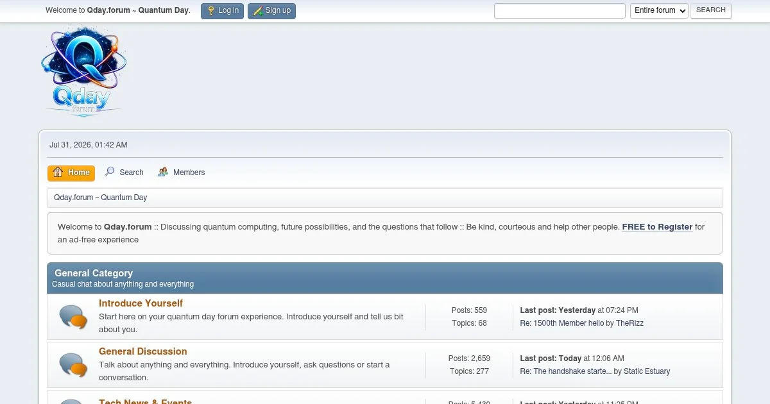Viewport: 770px width, 404px height.
Task: Click the date text Jul 31, 2026, 01:42 AM
Action: click(89, 145)
